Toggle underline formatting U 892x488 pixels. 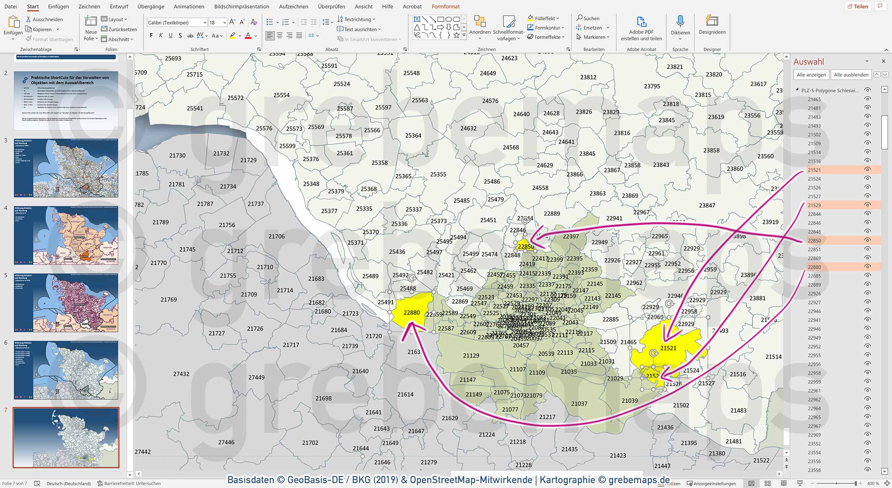point(171,36)
